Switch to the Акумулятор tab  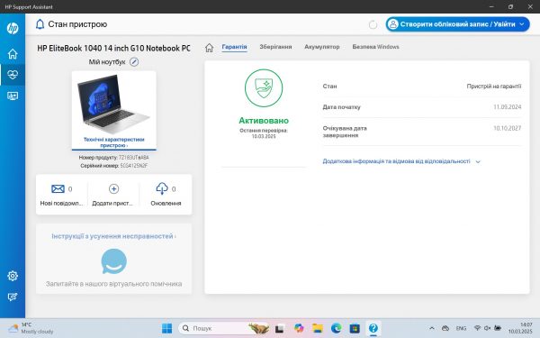(321, 47)
